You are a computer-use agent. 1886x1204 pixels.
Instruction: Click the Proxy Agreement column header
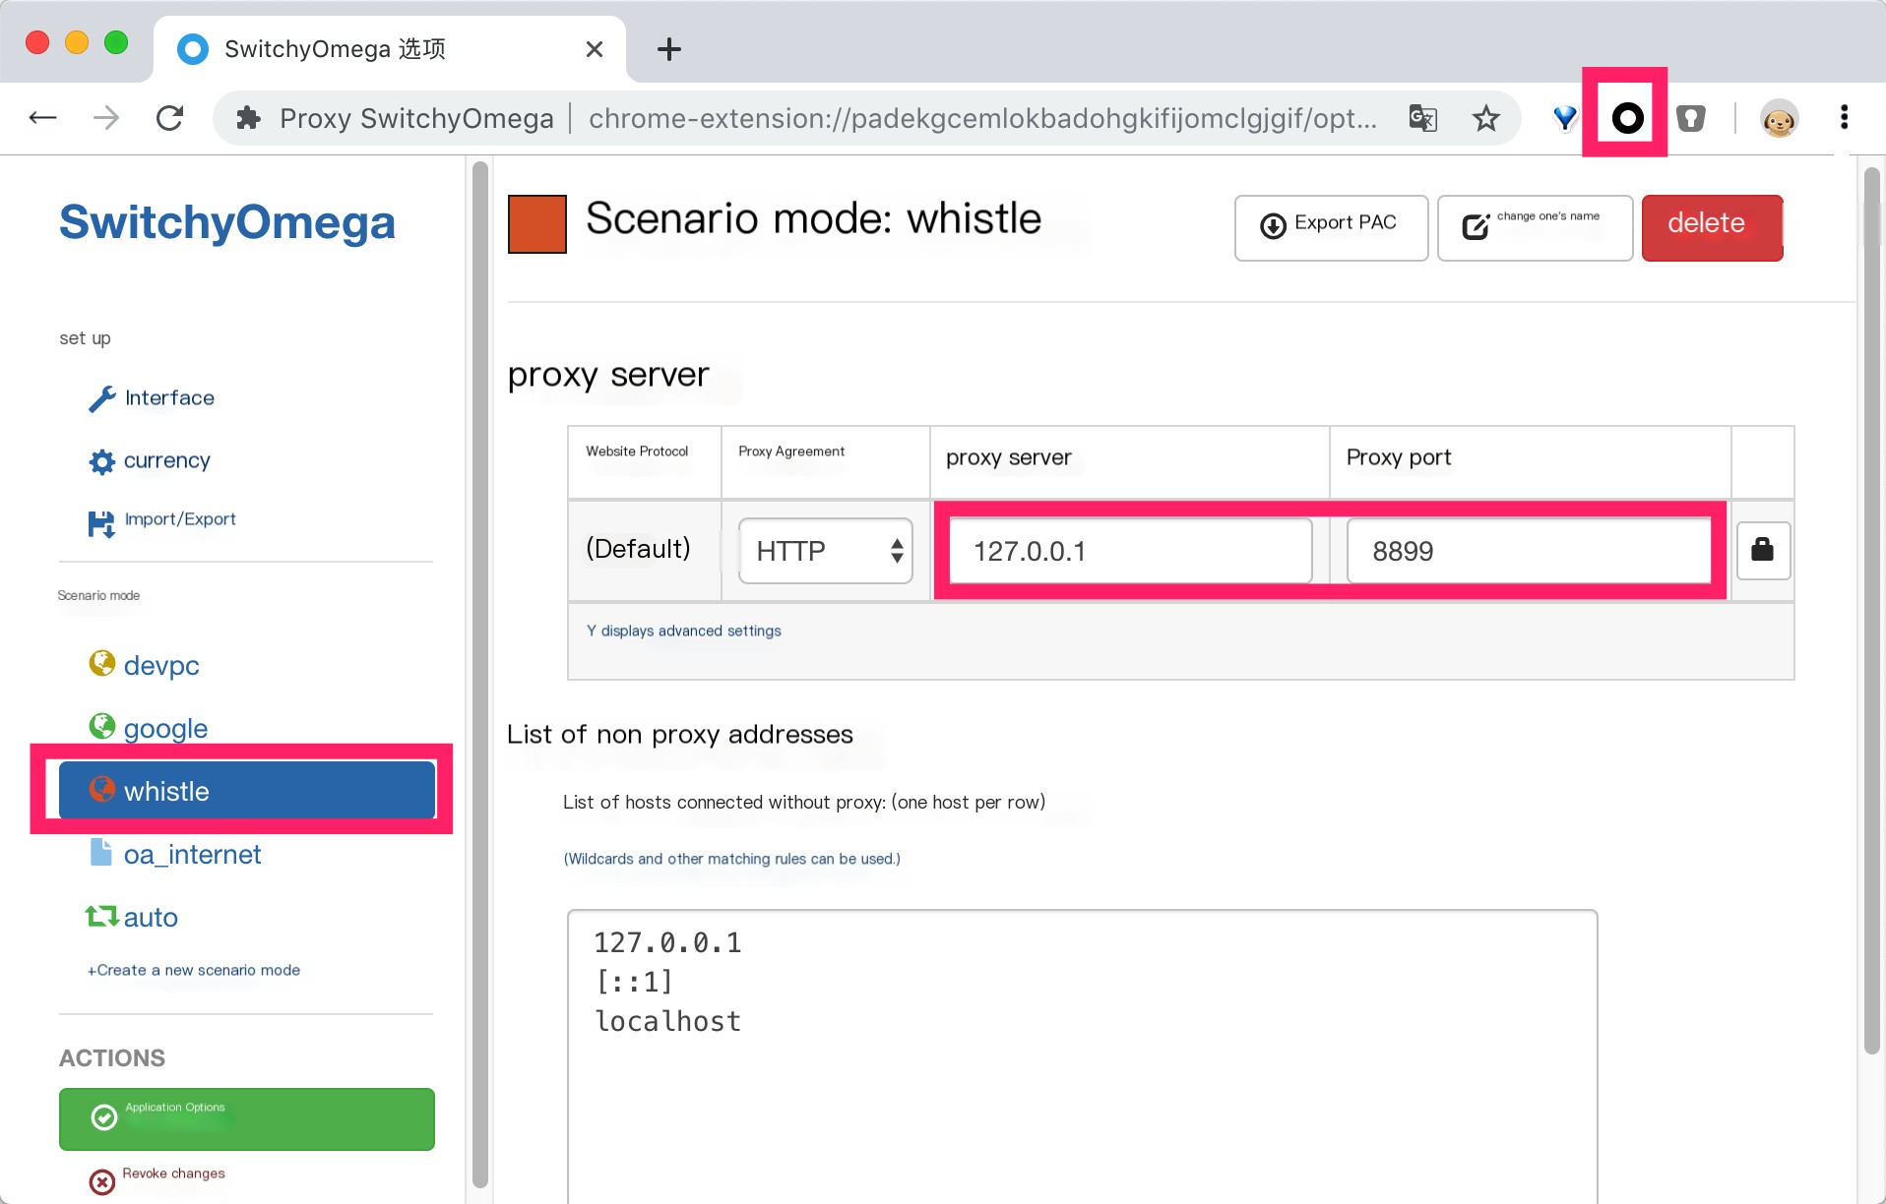pyautogui.click(x=791, y=451)
